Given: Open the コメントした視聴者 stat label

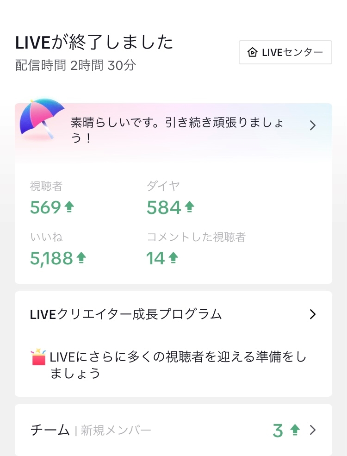Looking at the screenshot, I should coord(196,237).
